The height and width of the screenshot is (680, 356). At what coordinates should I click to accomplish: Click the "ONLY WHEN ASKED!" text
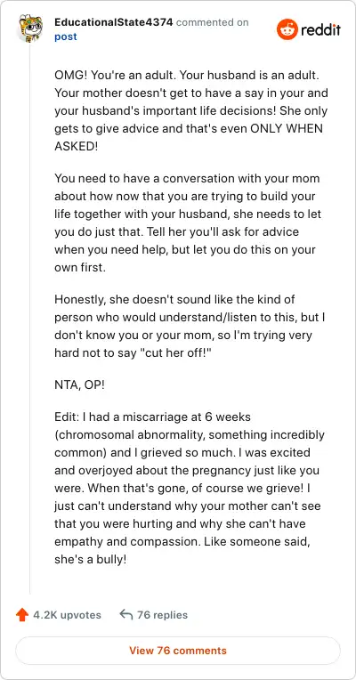[x=188, y=137]
